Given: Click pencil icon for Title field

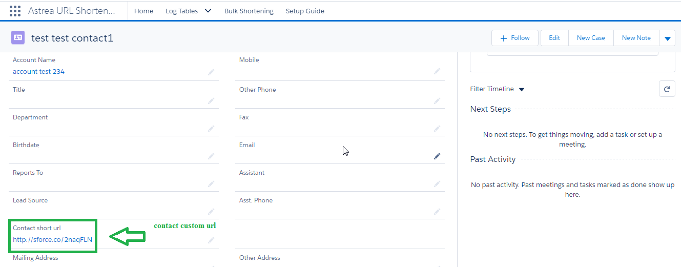Looking at the screenshot, I should point(211,101).
